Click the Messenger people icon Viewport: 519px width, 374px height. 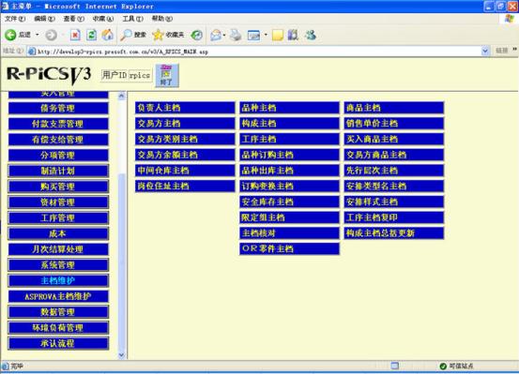tap(311, 35)
